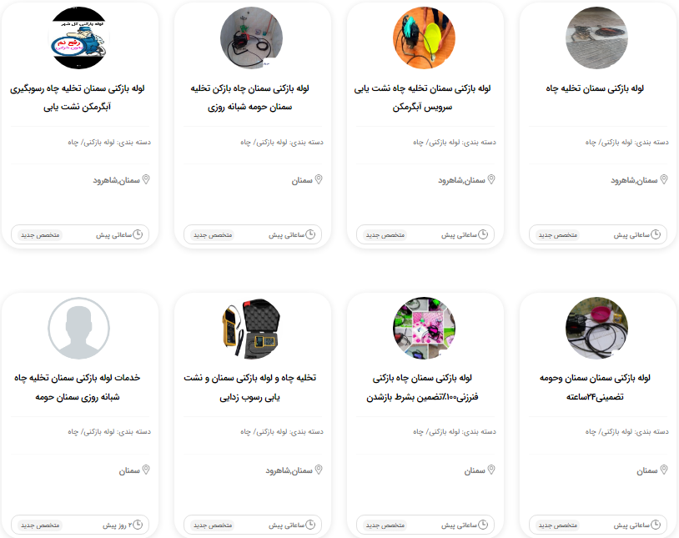The height and width of the screenshot is (538, 679).
Task: Open the leak detector case image thumbnail
Action: tap(251, 328)
